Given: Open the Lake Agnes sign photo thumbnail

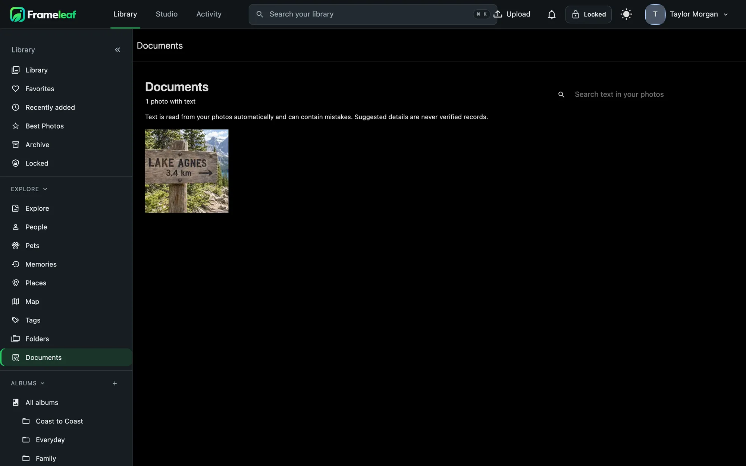Looking at the screenshot, I should coord(186,171).
